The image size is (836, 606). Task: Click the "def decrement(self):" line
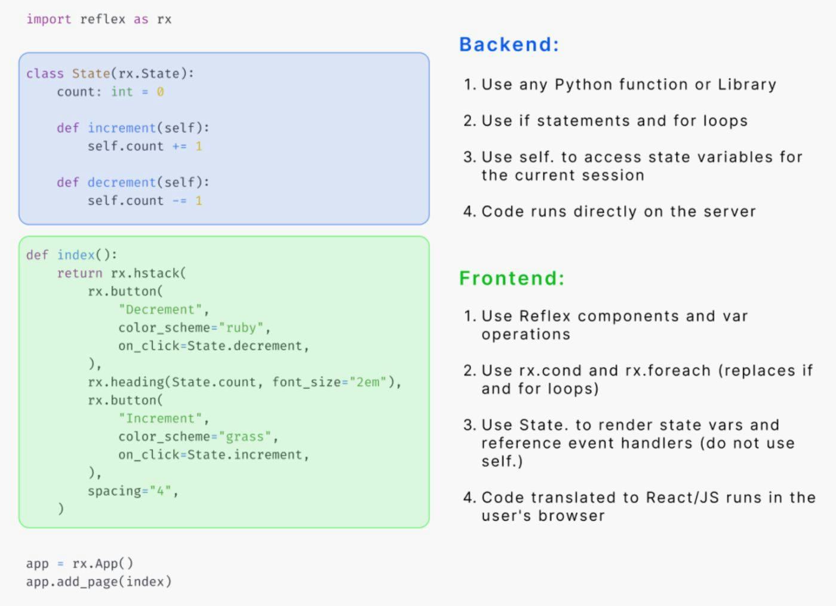click(x=133, y=182)
